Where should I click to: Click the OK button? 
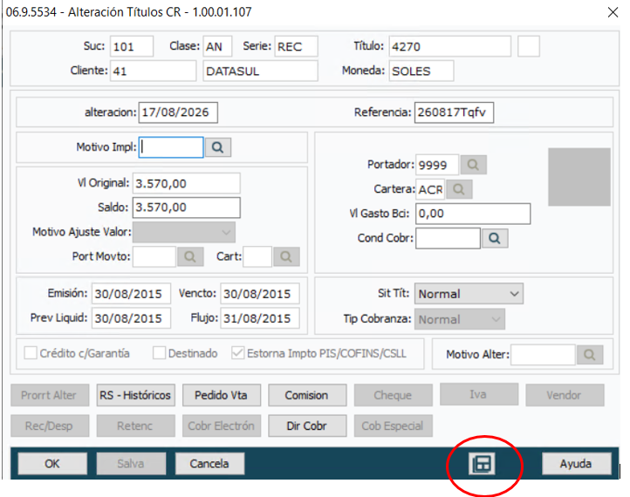52,464
